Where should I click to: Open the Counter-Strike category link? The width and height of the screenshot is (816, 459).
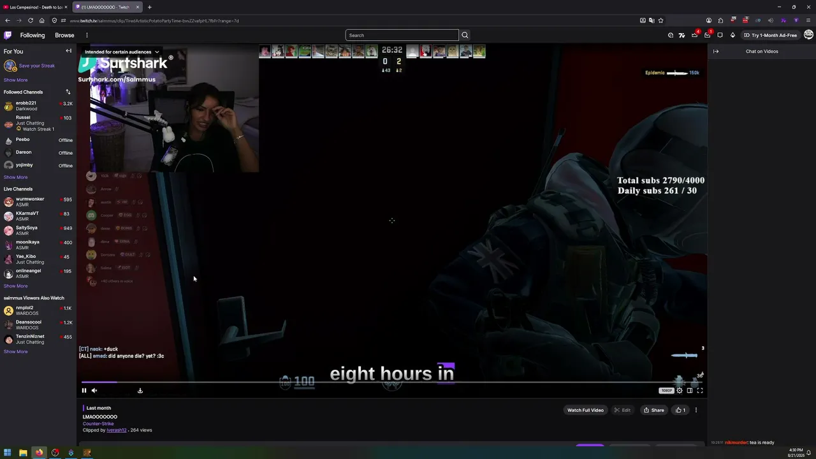pyautogui.click(x=98, y=423)
